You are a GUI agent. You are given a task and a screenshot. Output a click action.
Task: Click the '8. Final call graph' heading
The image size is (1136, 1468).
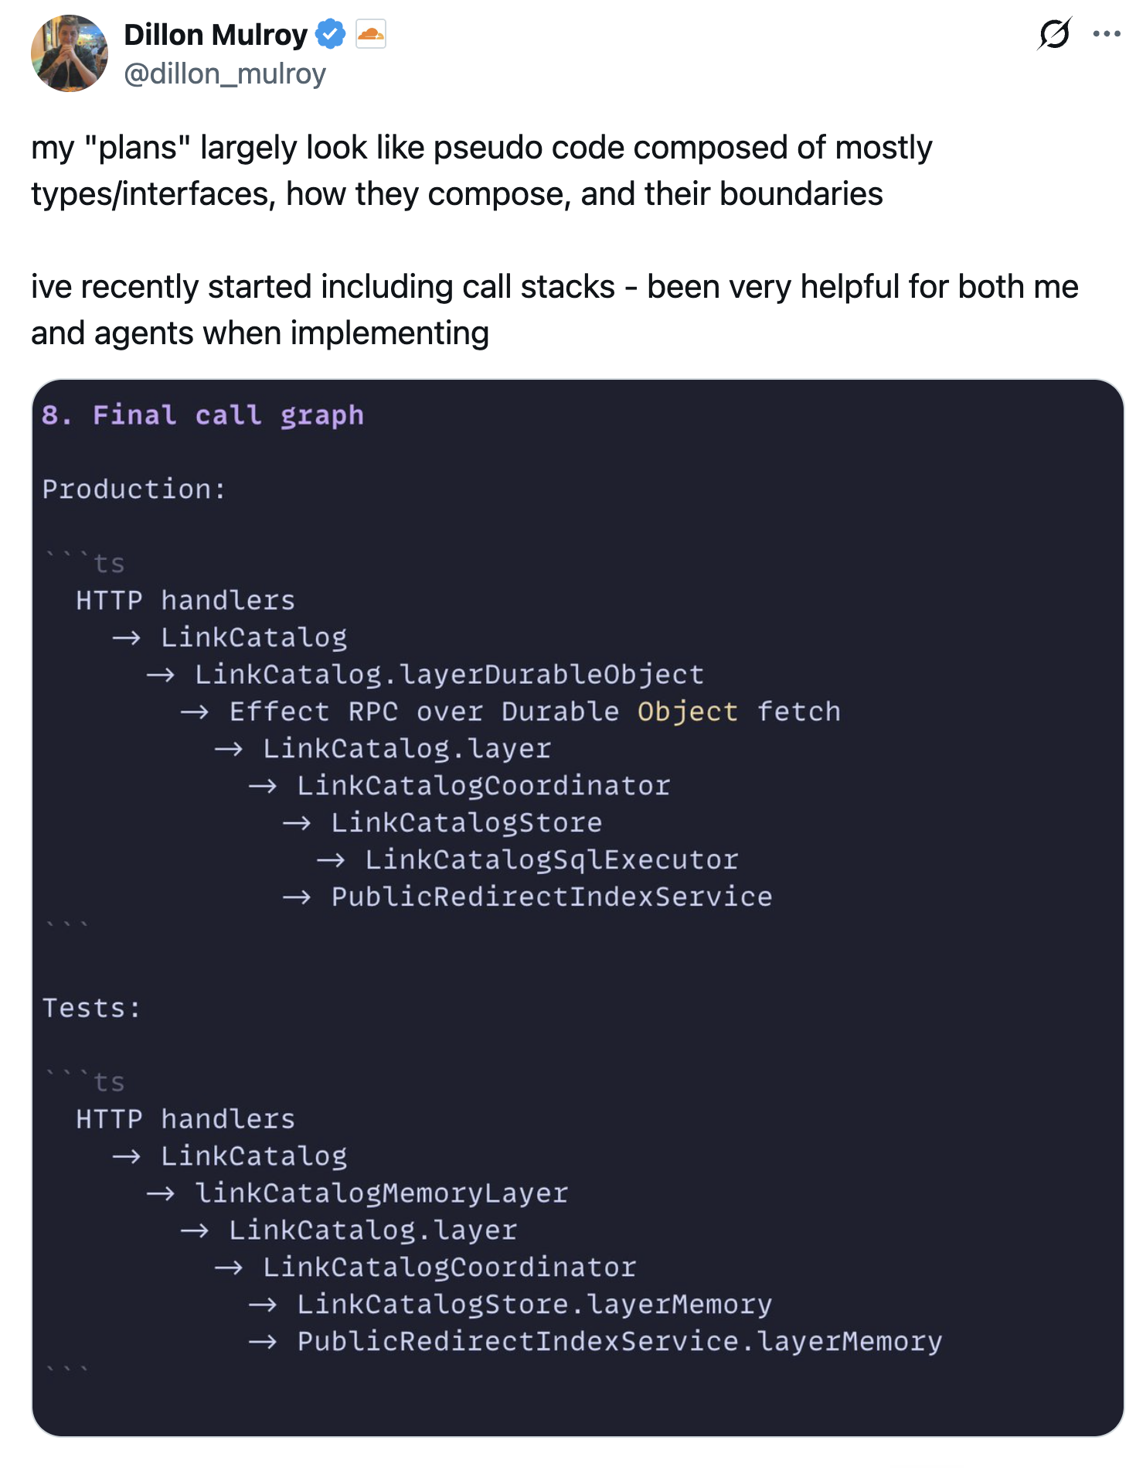[202, 415]
